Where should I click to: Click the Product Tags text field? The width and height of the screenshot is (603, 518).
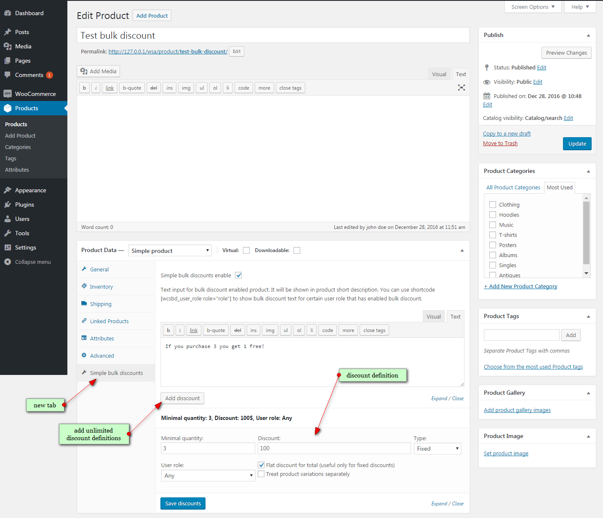tap(521, 335)
